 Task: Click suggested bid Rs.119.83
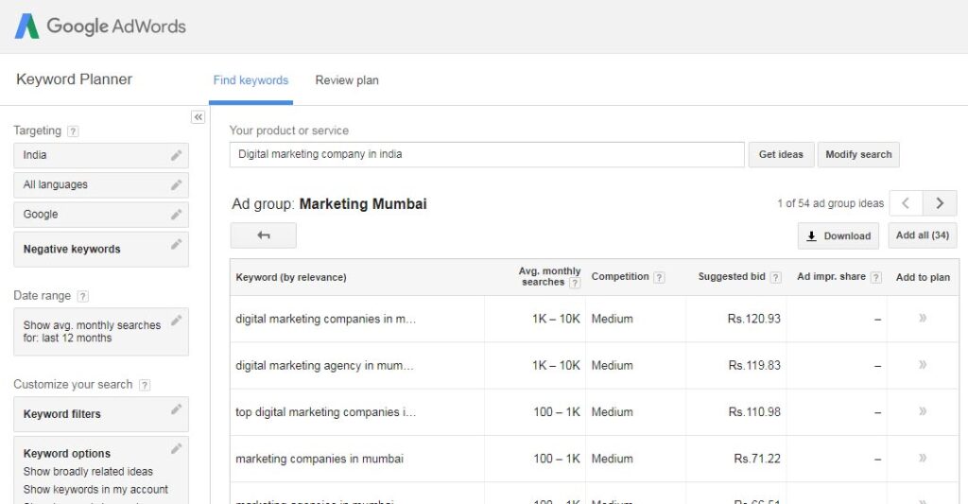[754, 366]
